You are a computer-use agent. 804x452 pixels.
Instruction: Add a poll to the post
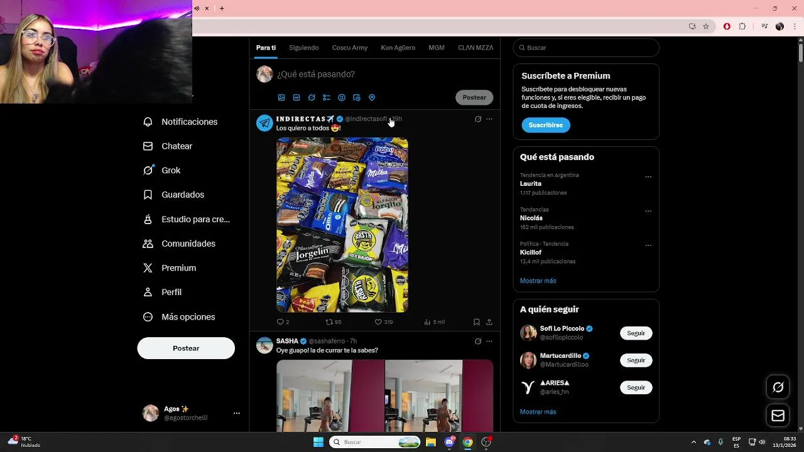pyautogui.click(x=327, y=97)
